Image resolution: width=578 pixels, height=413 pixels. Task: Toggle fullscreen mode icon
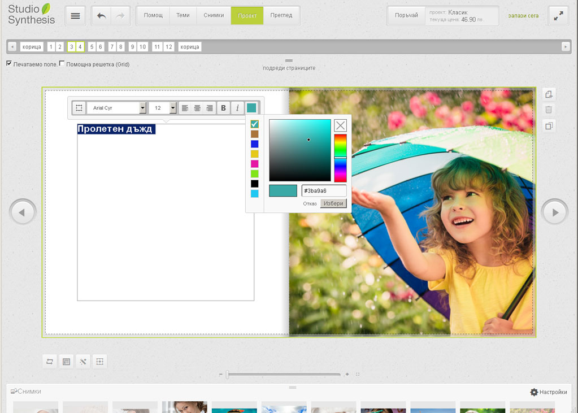(x=558, y=16)
